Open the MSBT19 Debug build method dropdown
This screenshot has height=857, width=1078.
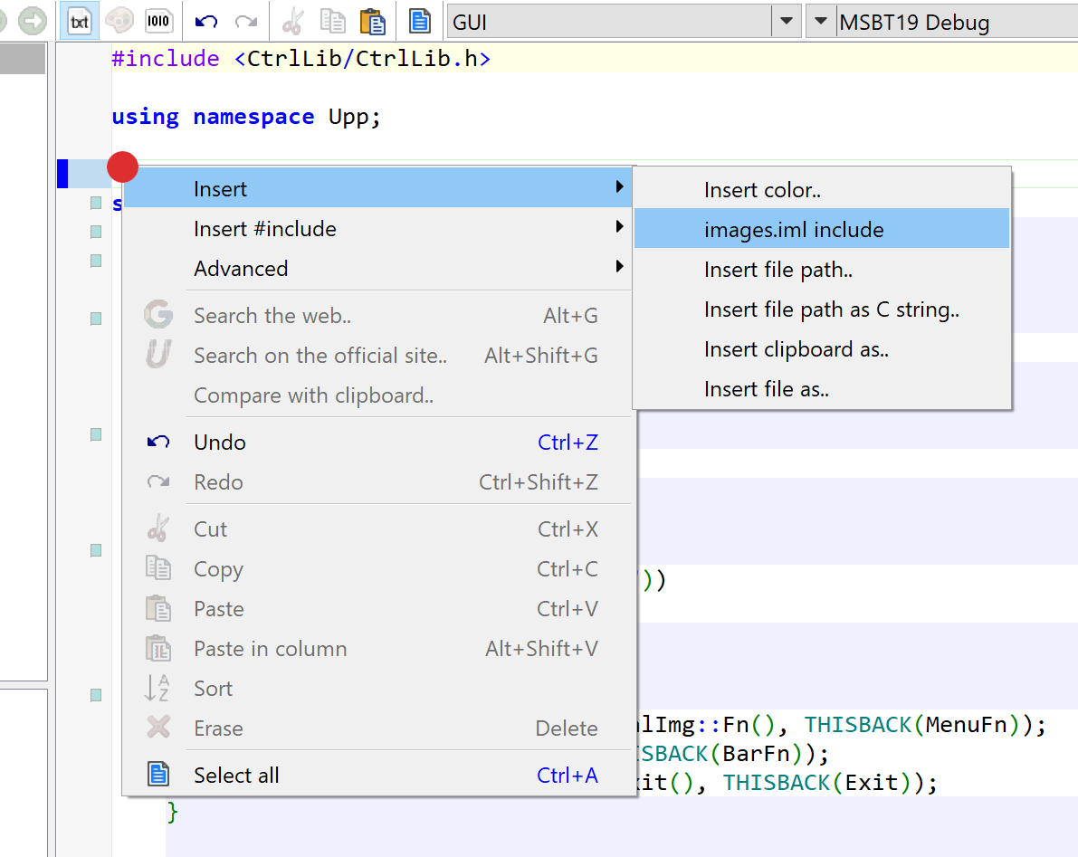coord(820,22)
